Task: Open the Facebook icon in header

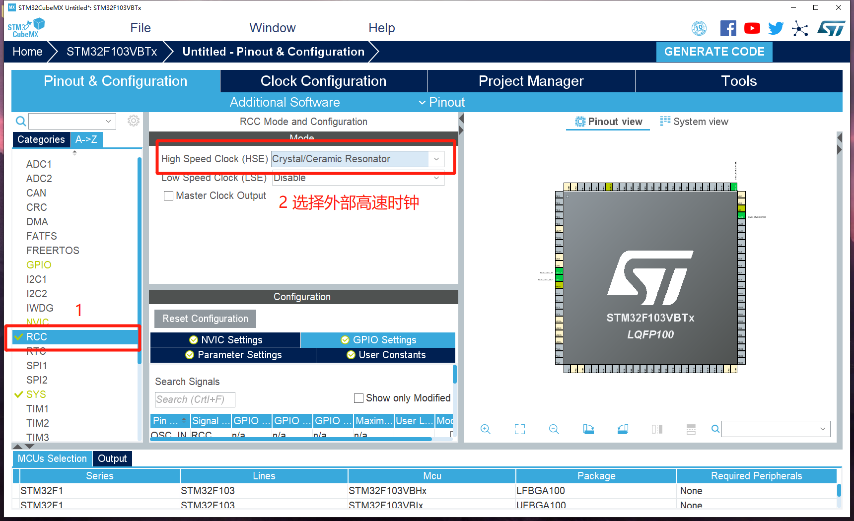Action: [x=728, y=28]
